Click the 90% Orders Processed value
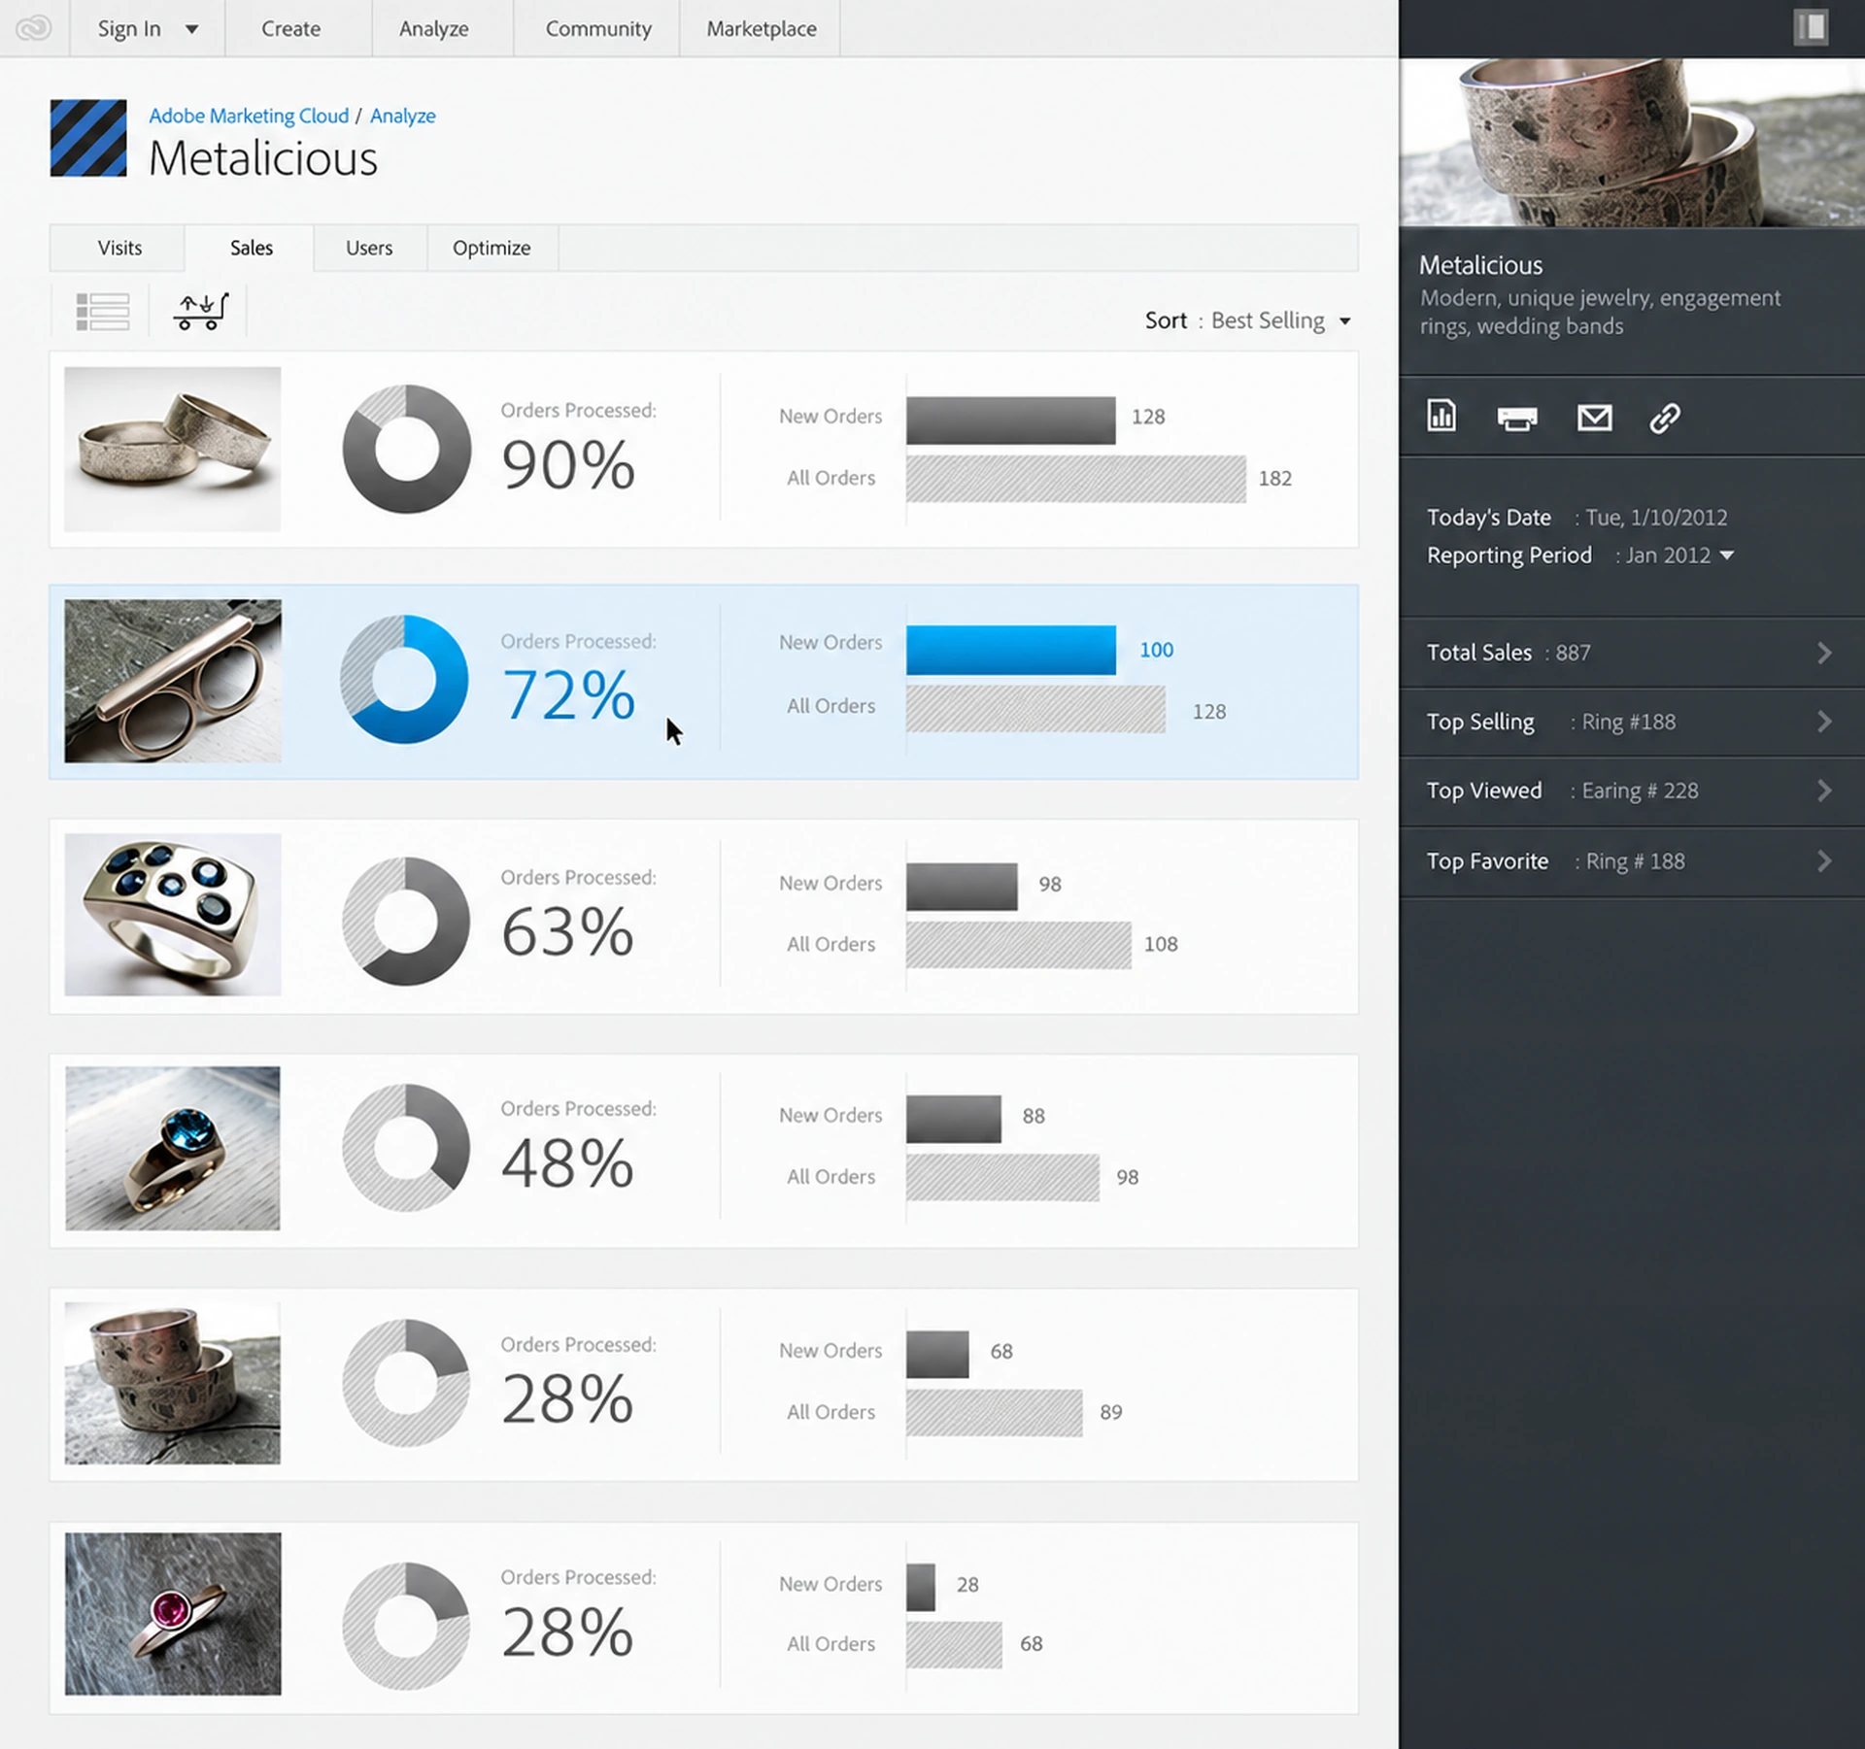 pos(568,465)
